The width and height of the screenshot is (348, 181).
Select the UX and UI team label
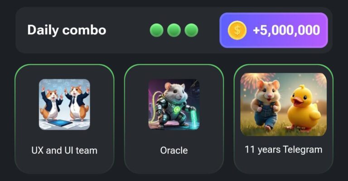[x=64, y=150]
